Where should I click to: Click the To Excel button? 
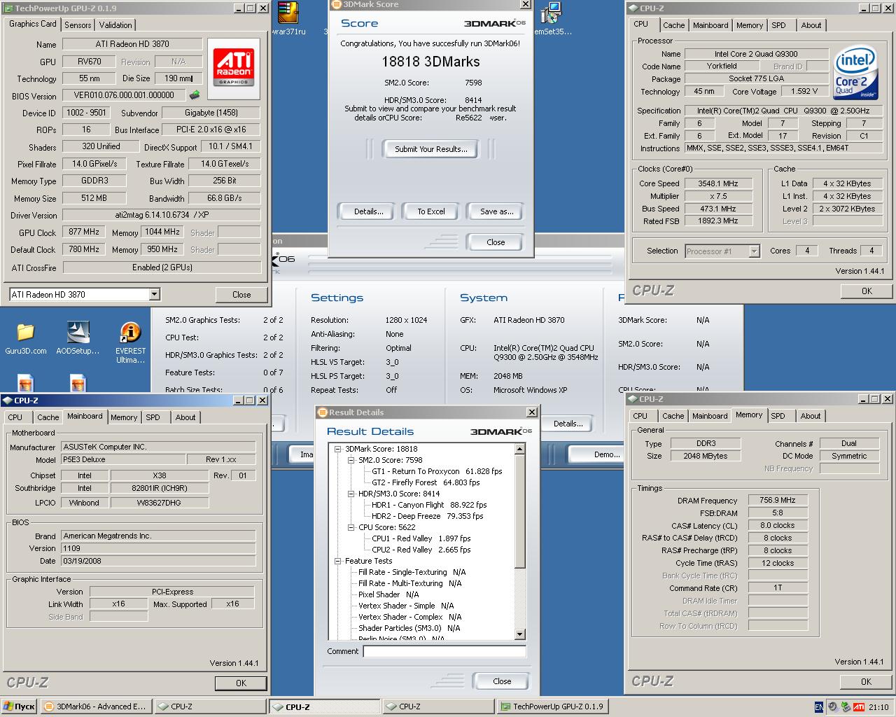coord(431,211)
